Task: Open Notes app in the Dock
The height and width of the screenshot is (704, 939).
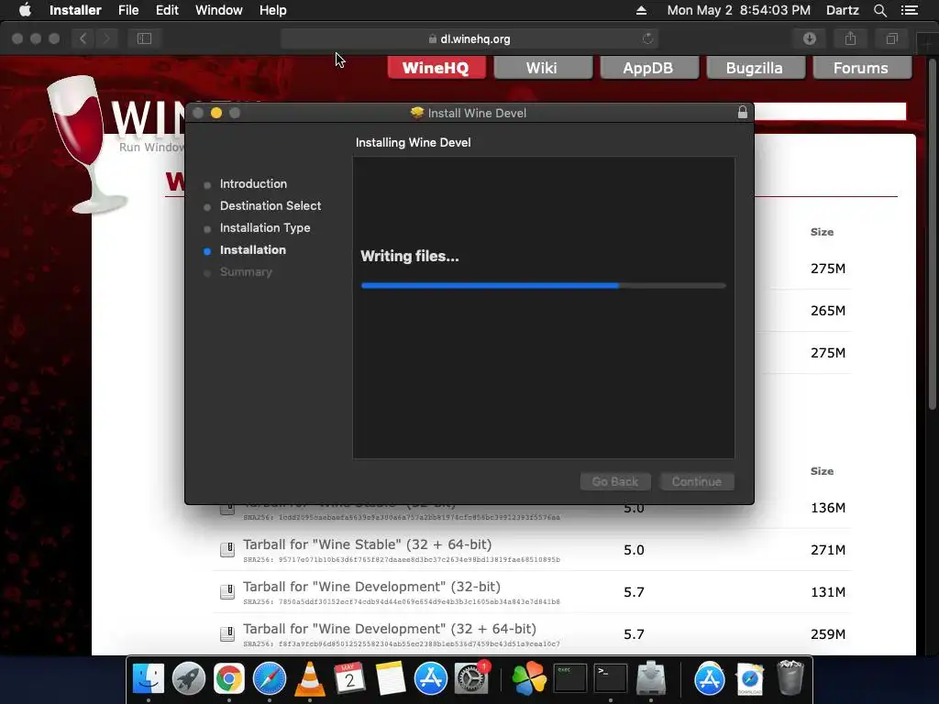Action: 391,679
